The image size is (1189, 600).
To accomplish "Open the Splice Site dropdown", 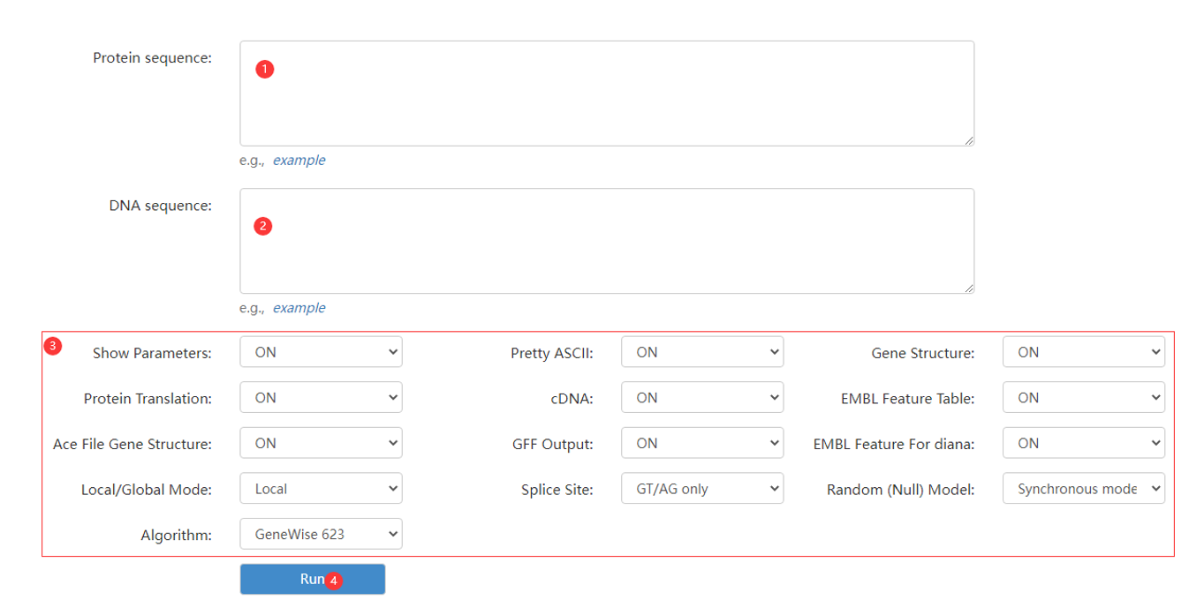I will [x=702, y=489].
